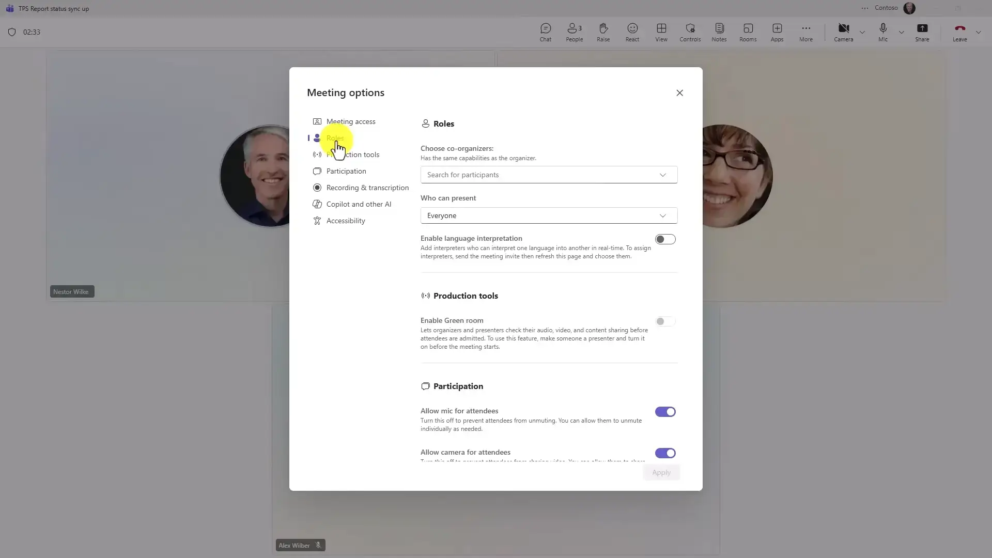Select the Roles section in sidebar
The width and height of the screenshot is (992, 558).
335,138
